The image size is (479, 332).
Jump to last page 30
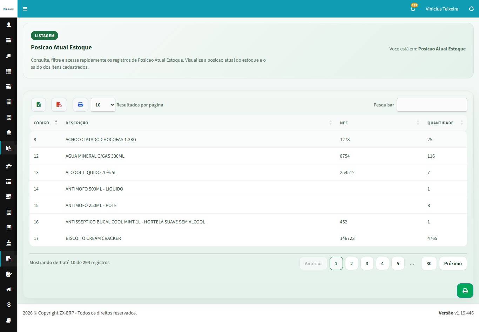[x=429, y=263]
